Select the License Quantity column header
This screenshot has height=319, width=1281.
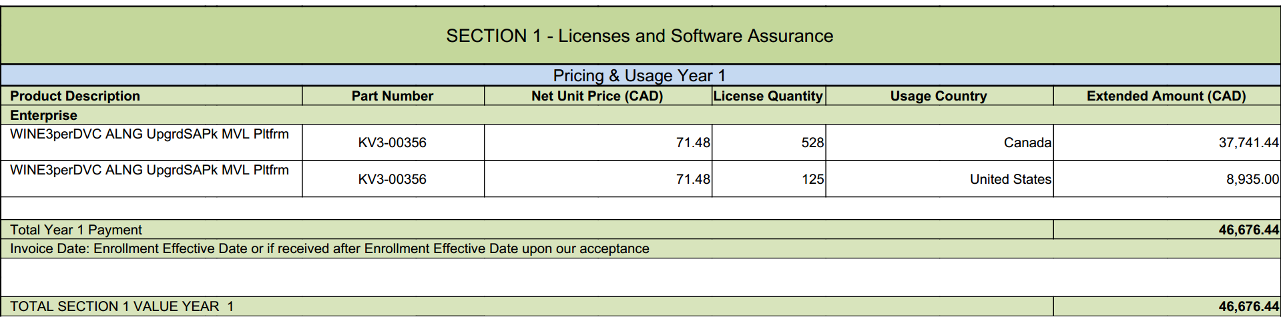pyautogui.click(x=768, y=96)
